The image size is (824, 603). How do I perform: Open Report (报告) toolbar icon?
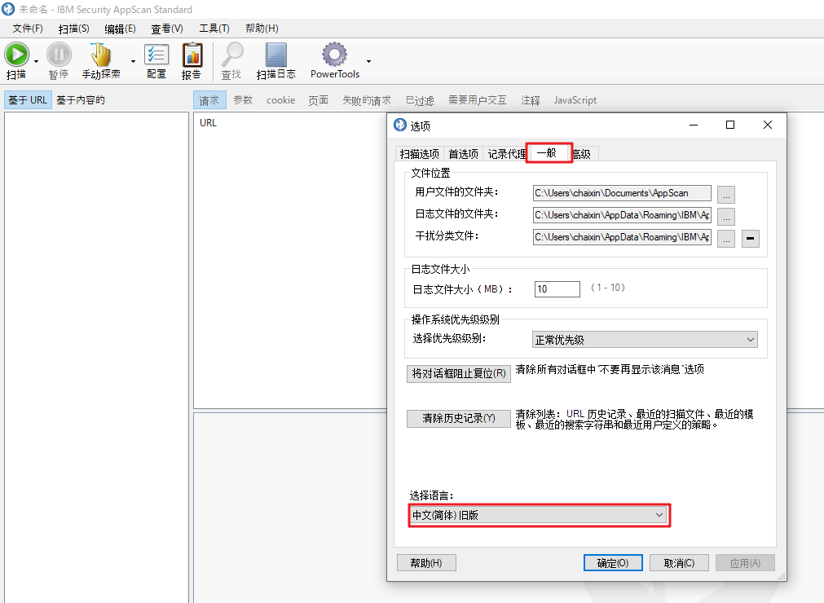(x=192, y=55)
